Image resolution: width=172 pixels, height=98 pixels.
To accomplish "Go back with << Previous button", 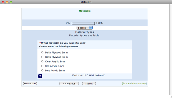I will click(69, 83).
